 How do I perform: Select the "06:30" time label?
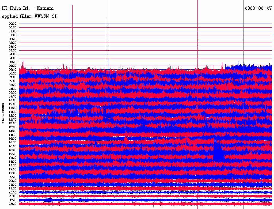click(x=13, y=73)
